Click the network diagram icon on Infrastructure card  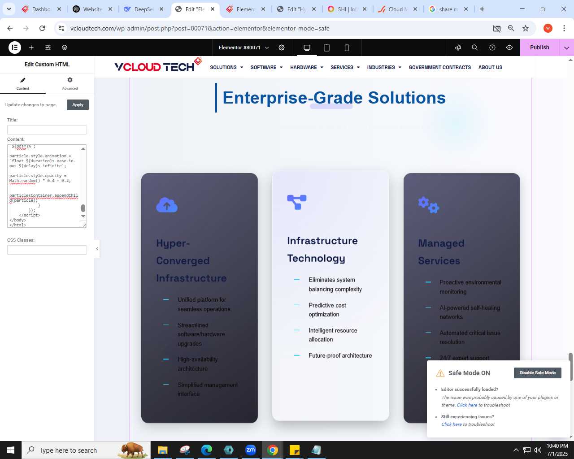coord(297,202)
